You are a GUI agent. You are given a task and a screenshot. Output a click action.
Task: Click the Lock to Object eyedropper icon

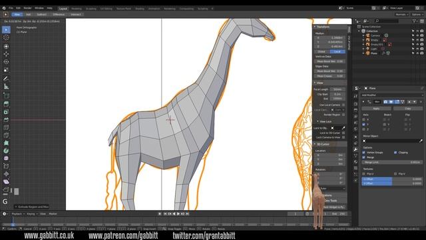343,128
